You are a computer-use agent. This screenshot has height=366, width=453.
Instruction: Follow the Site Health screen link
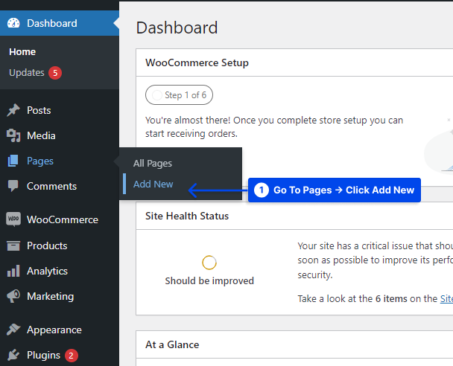[x=446, y=299]
